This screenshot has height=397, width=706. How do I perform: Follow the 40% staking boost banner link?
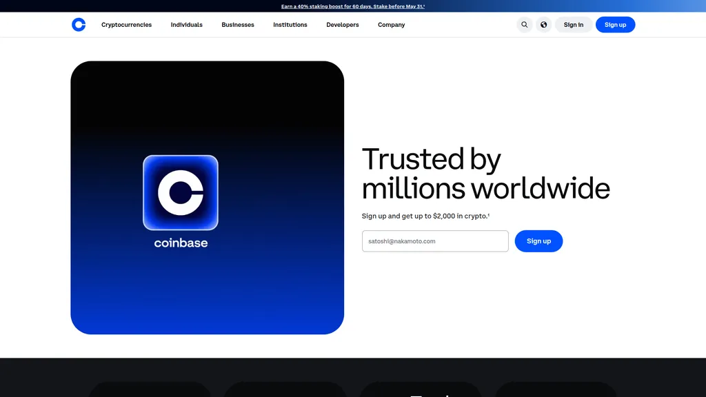point(353,6)
